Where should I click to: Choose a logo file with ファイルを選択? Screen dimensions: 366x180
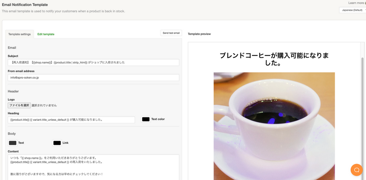(19, 105)
